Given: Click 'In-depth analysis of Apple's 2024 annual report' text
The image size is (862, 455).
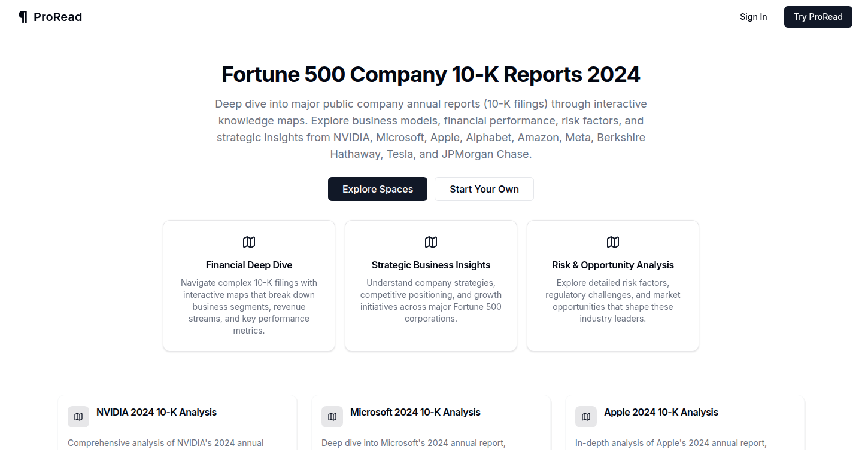Looking at the screenshot, I should [x=671, y=443].
